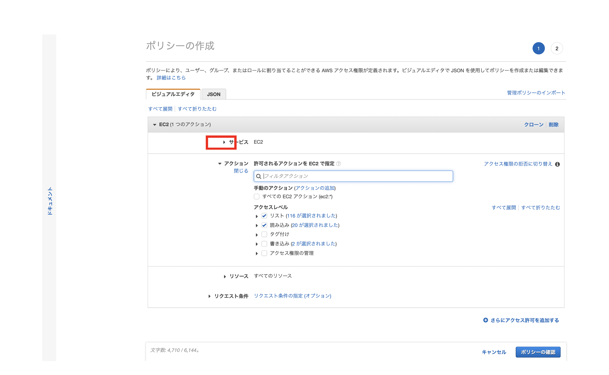Click the info icon beside アクセス権限の拒否に切り替え
The image size is (609, 375).
tap(557, 164)
